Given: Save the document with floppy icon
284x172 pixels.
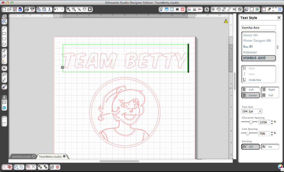Looking at the screenshot, I should [x=15, y=9].
